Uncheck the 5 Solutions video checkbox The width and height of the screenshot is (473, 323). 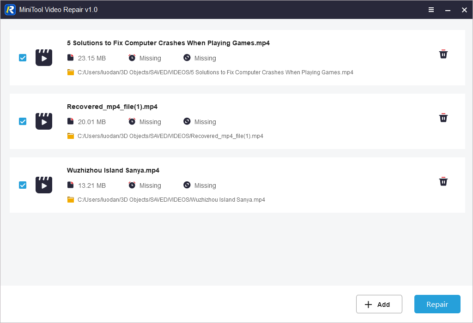[23, 58]
